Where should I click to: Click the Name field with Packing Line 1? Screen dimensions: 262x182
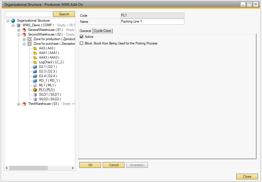click(152, 22)
